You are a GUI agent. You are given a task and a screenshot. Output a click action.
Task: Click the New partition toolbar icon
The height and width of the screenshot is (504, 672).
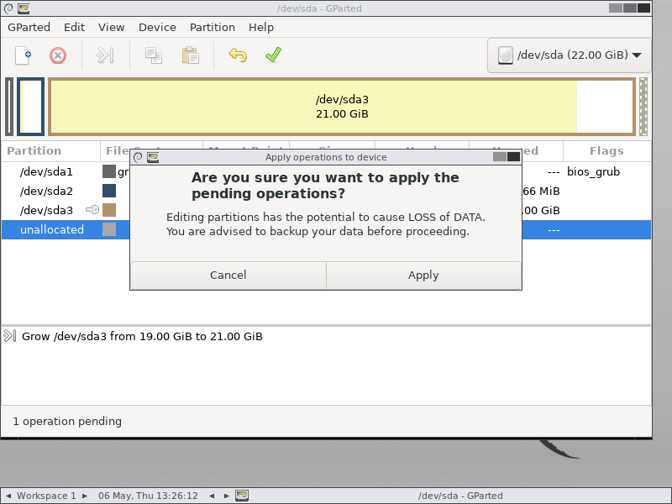pyautogui.click(x=24, y=55)
